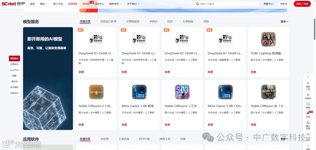Expand the 关于我们 dropdown menu
This screenshot has height=150, width=316.
pyautogui.click(x=133, y=4)
